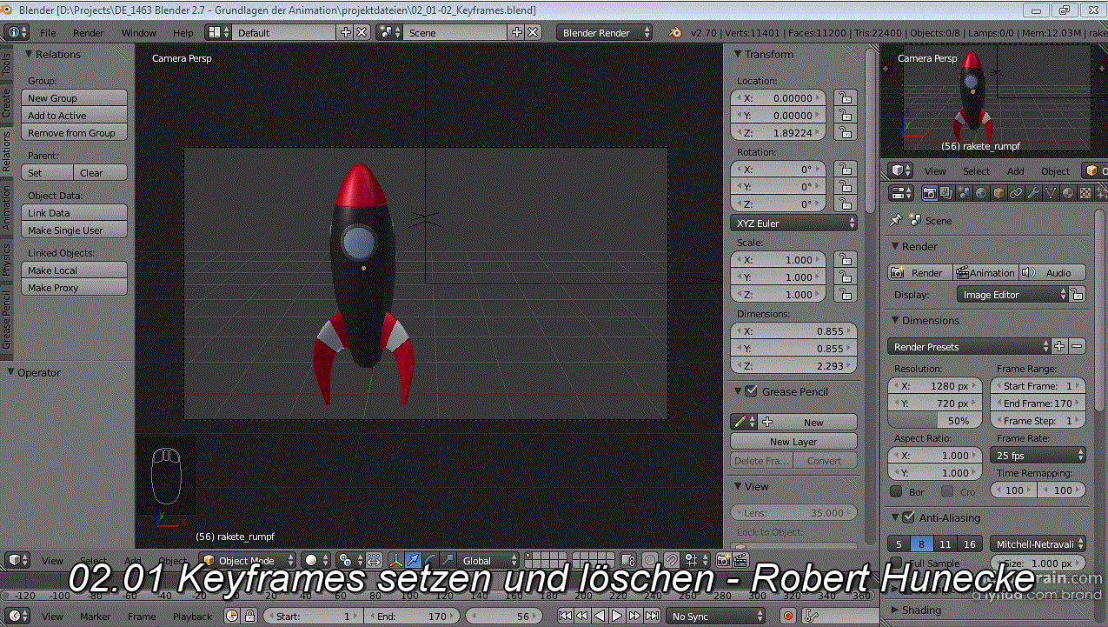Image resolution: width=1108 pixels, height=627 pixels.
Task: Click the New Group button
Action: tap(74, 97)
